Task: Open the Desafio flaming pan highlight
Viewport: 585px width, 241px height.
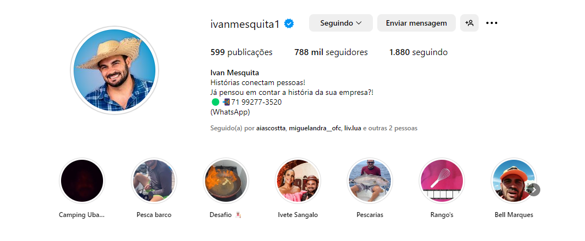Action: coord(226,181)
